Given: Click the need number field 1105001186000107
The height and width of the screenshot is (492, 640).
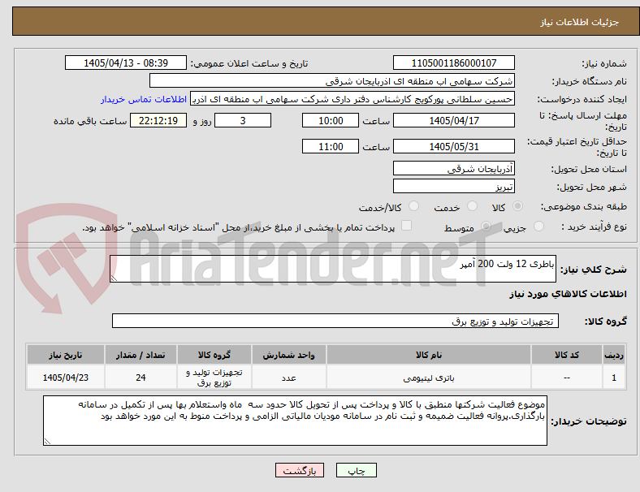Looking at the screenshot, I should click(453, 63).
